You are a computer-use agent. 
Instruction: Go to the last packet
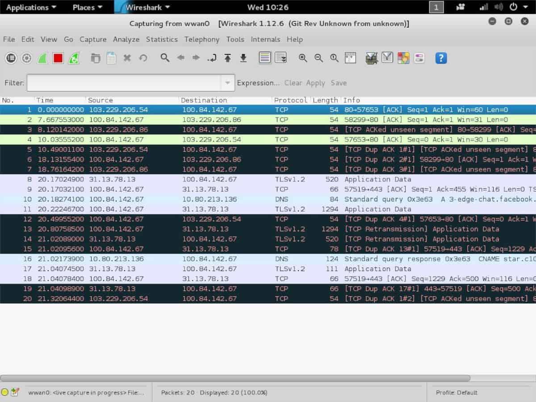pos(243,58)
